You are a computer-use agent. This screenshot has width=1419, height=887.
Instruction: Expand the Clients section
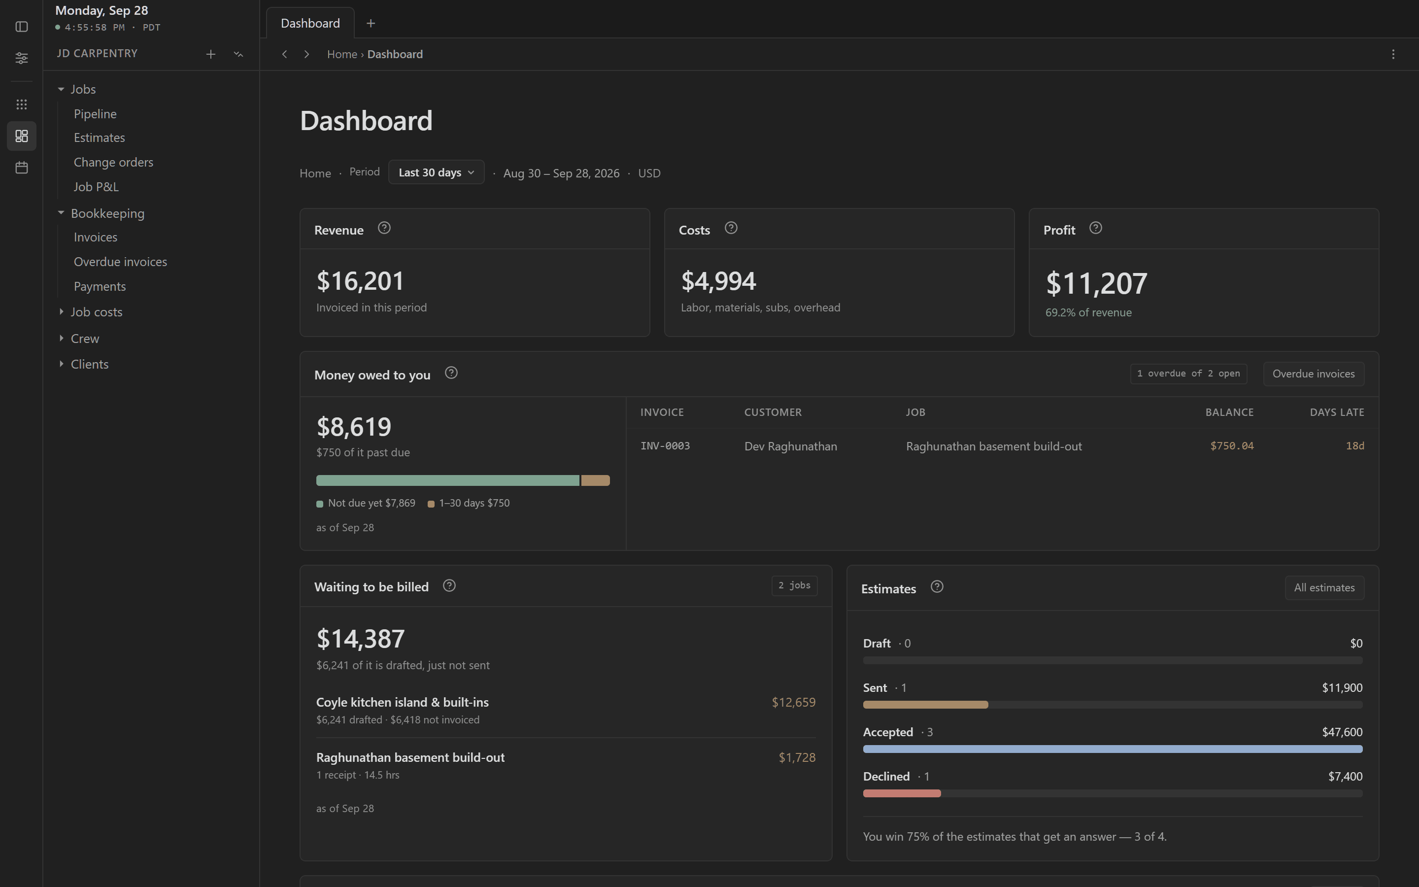click(x=61, y=364)
